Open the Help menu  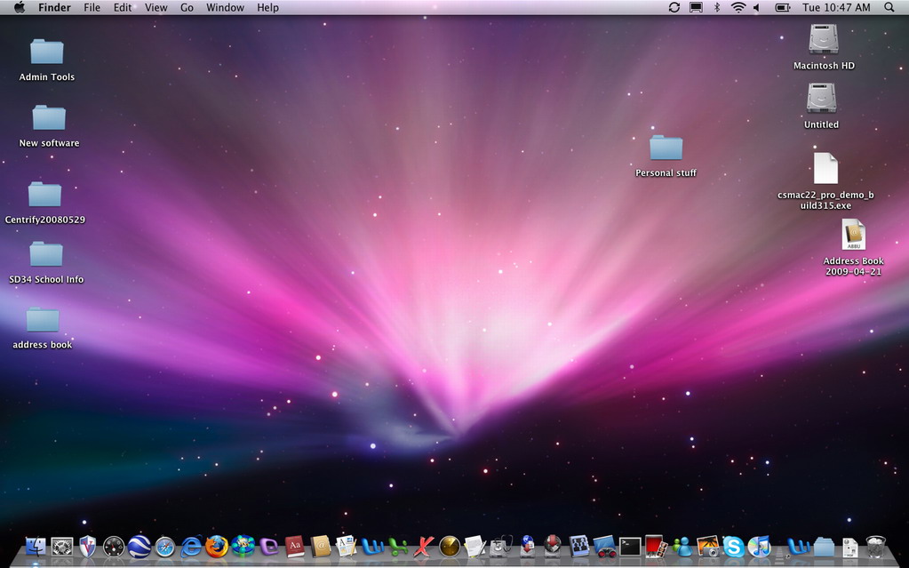tap(267, 7)
